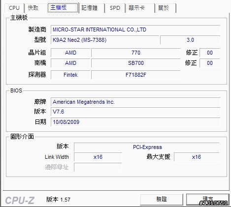The width and height of the screenshot is (231, 207).
Task: Switch to the 記憶體 tab
Action: pos(92,8)
